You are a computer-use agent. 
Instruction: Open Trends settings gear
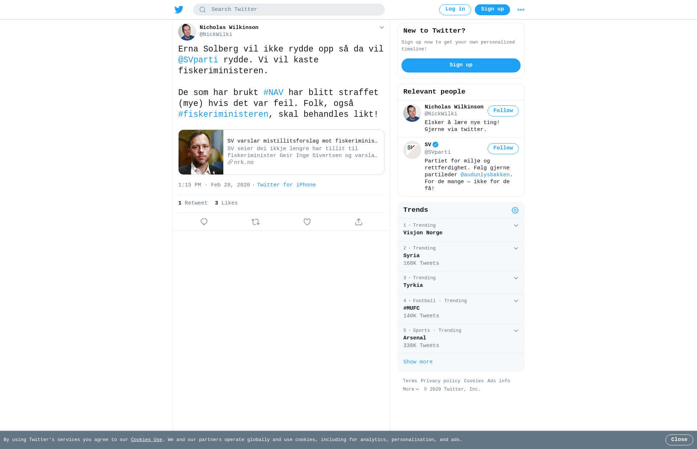click(515, 210)
